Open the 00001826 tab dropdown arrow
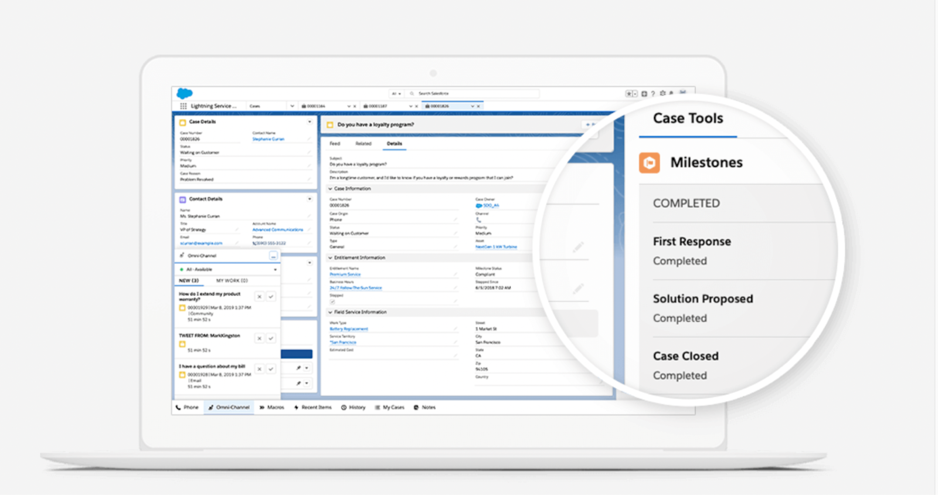 (473, 107)
